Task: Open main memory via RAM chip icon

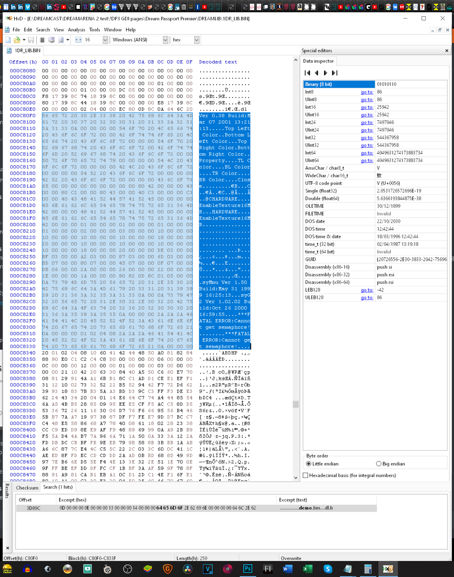Action: [x=42, y=40]
